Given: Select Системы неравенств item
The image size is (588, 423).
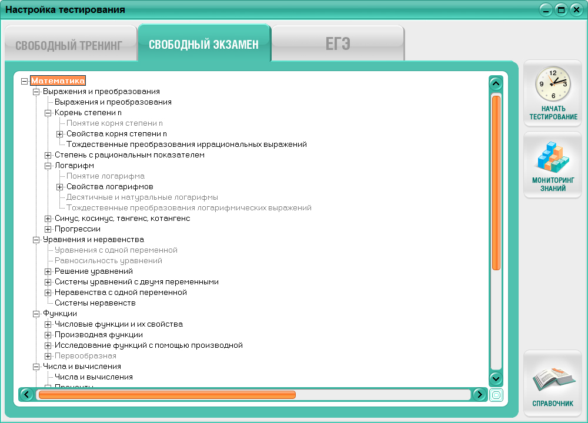Looking at the screenshot, I should 95,303.
